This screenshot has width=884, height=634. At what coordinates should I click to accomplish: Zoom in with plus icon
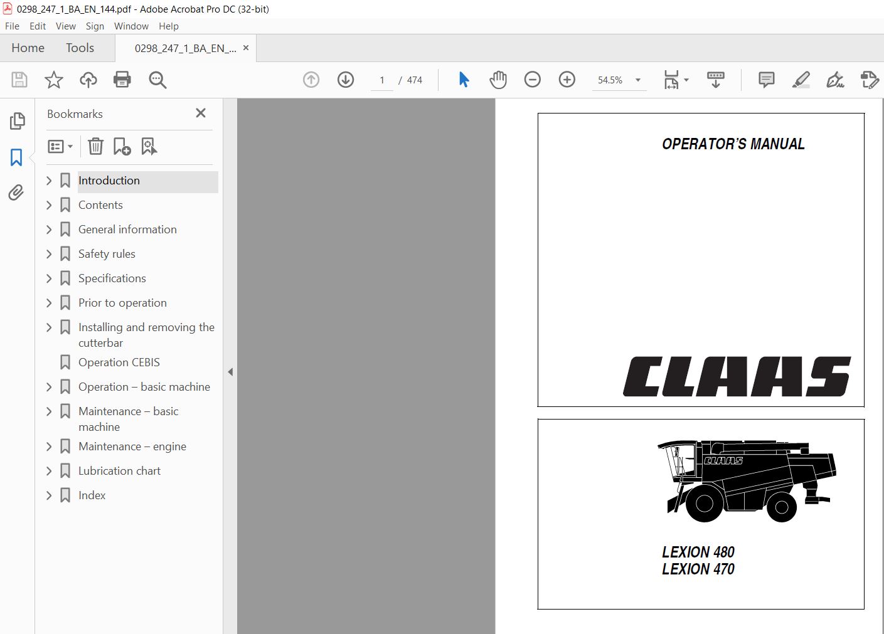click(567, 80)
